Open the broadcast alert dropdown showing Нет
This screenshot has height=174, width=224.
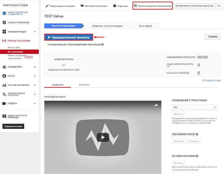tap(195, 107)
